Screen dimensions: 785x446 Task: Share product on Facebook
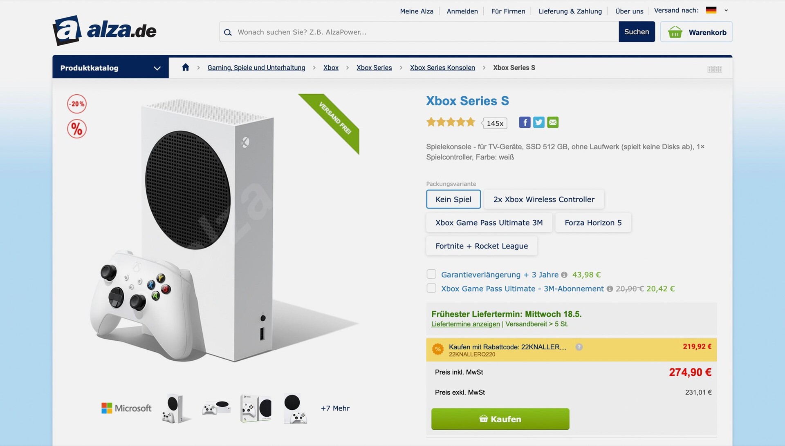(525, 122)
